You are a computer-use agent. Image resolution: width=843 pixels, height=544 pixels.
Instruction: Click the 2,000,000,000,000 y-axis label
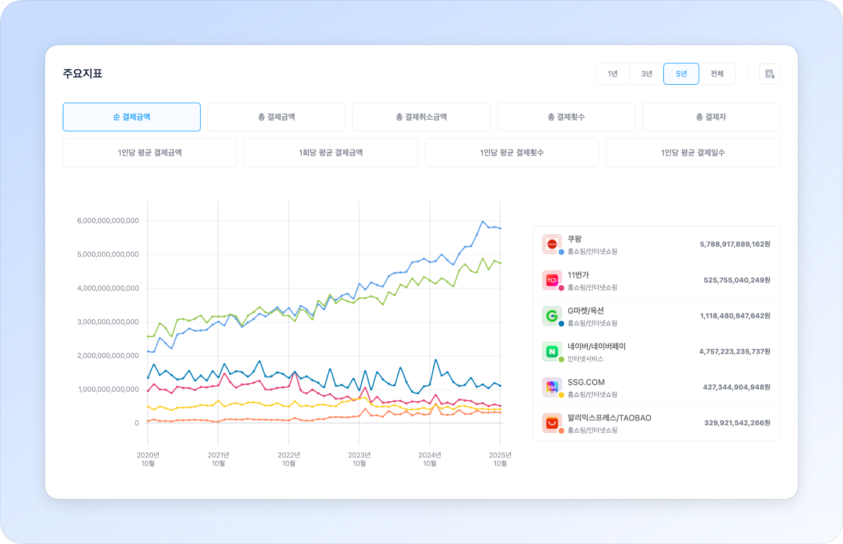(108, 356)
